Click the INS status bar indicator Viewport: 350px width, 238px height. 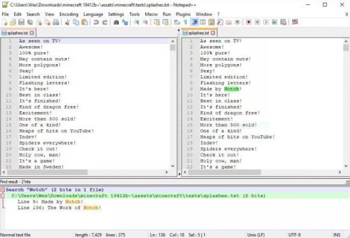[337, 235]
